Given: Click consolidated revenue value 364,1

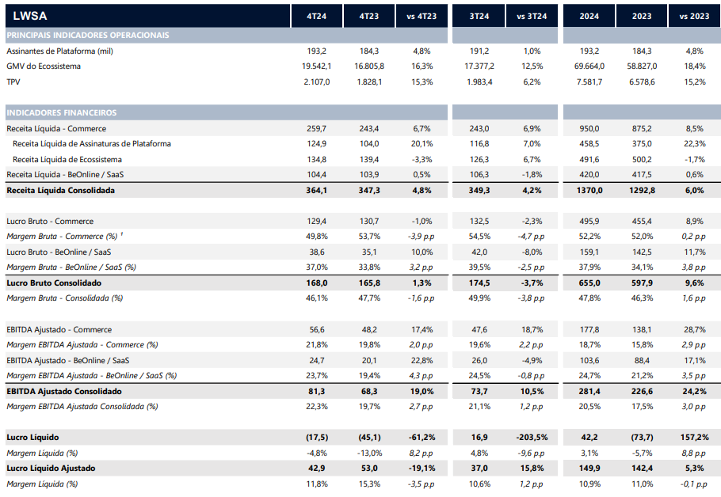Looking at the screenshot, I should point(316,190).
